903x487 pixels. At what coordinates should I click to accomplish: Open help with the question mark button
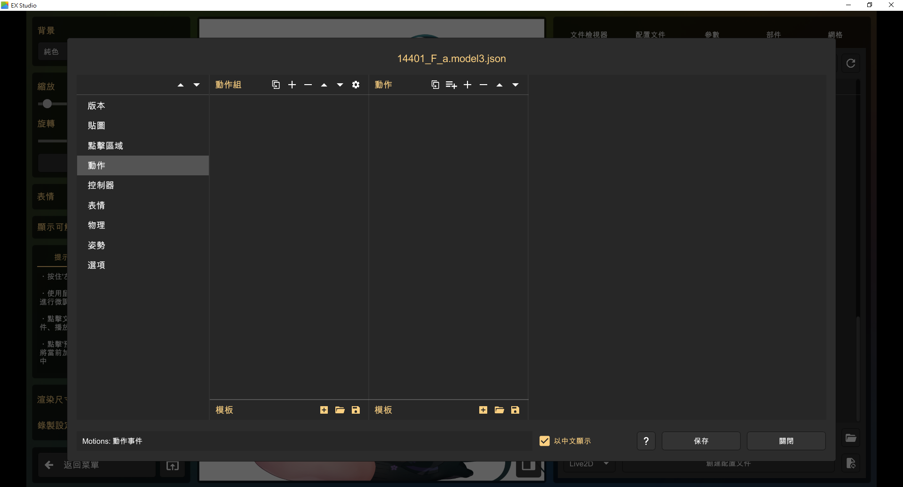(646, 441)
